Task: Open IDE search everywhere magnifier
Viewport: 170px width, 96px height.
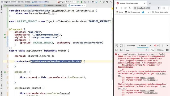Action: (x=111, y=2)
